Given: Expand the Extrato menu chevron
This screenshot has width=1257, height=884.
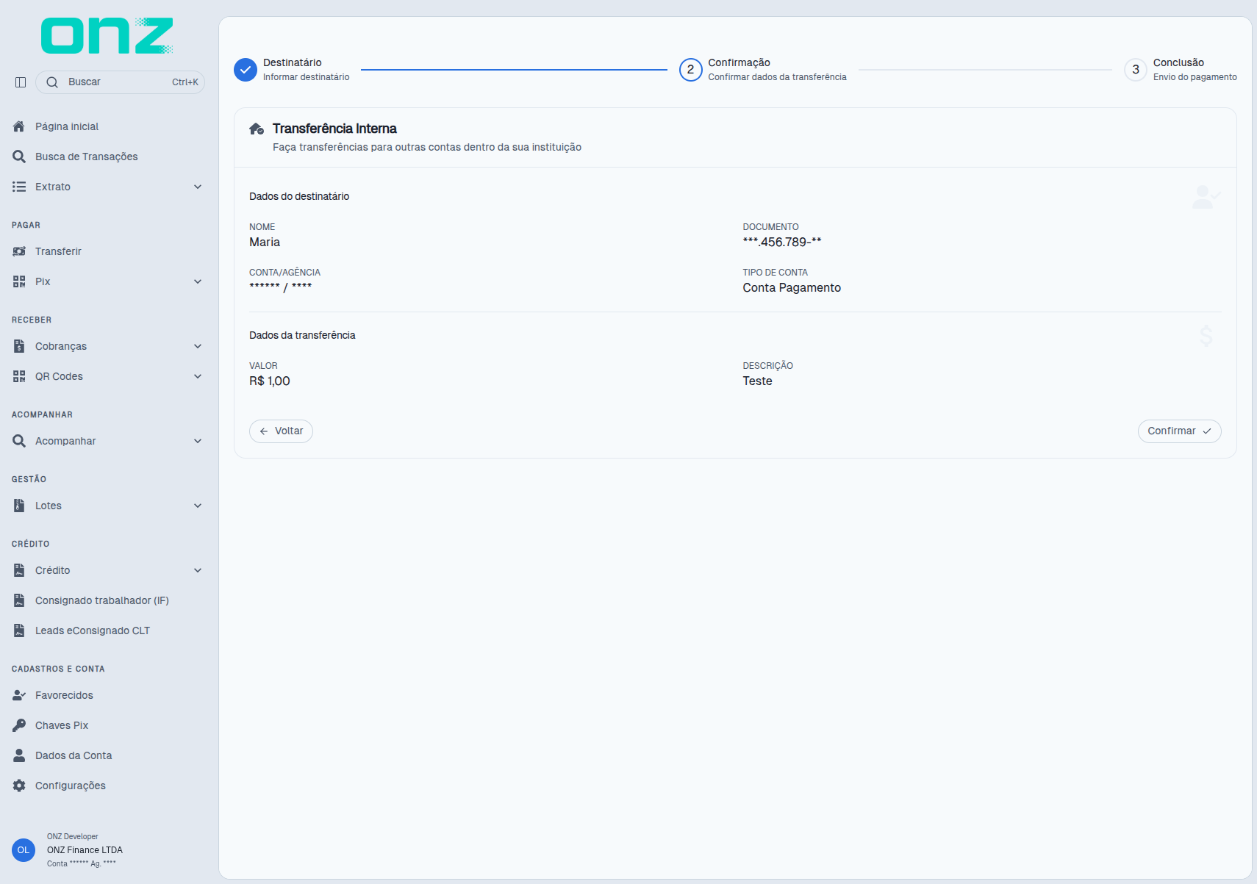Looking at the screenshot, I should point(198,187).
